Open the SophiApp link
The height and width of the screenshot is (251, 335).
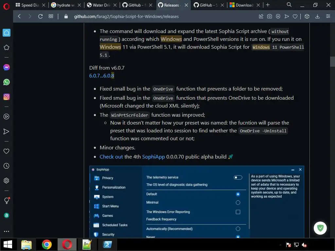(153, 157)
